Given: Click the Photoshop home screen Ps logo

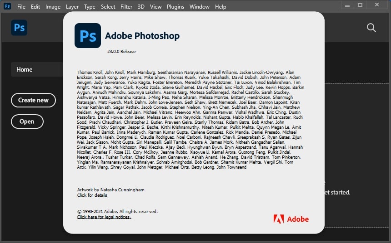Looking at the screenshot, I should click(x=19, y=28).
